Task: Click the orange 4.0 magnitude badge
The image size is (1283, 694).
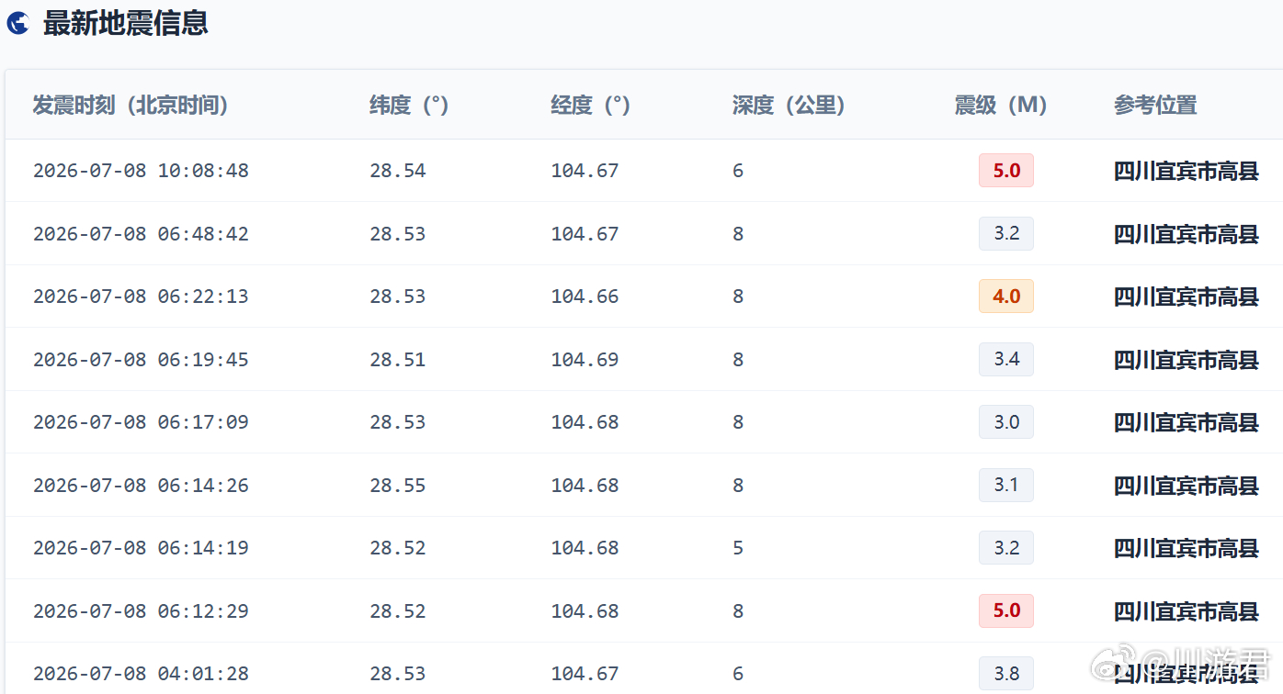Action: pos(1006,297)
